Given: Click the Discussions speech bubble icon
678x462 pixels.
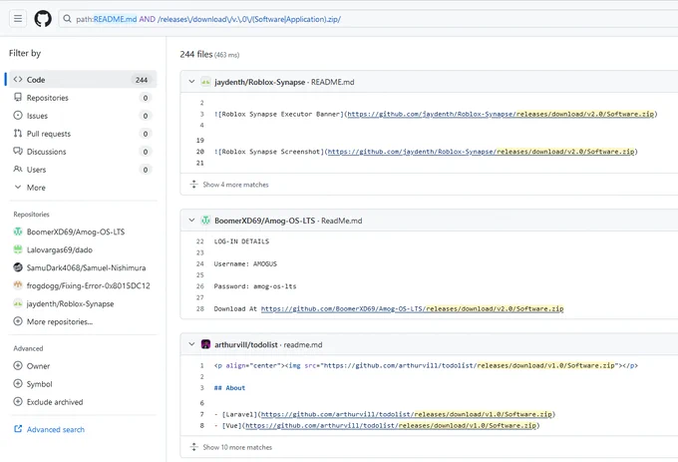Looking at the screenshot, I should [x=18, y=151].
